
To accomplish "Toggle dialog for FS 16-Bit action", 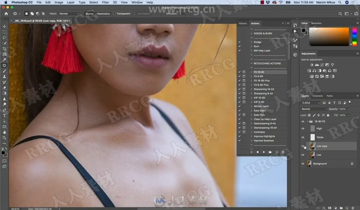I will click(x=244, y=72).
